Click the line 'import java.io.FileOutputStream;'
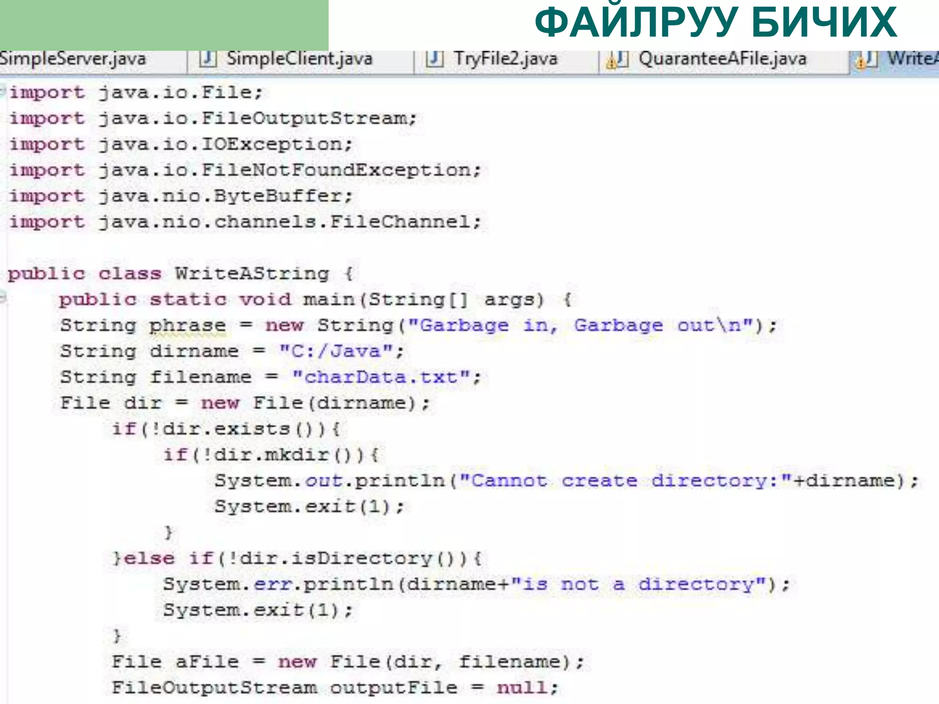The image size is (939, 704). pyautogui.click(x=213, y=119)
